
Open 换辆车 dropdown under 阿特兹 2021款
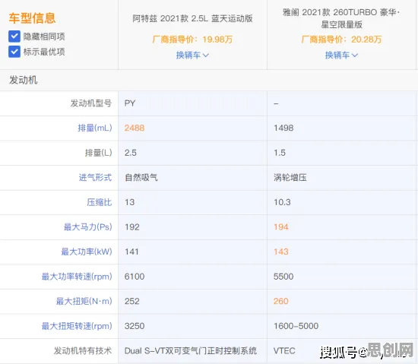tap(192, 55)
